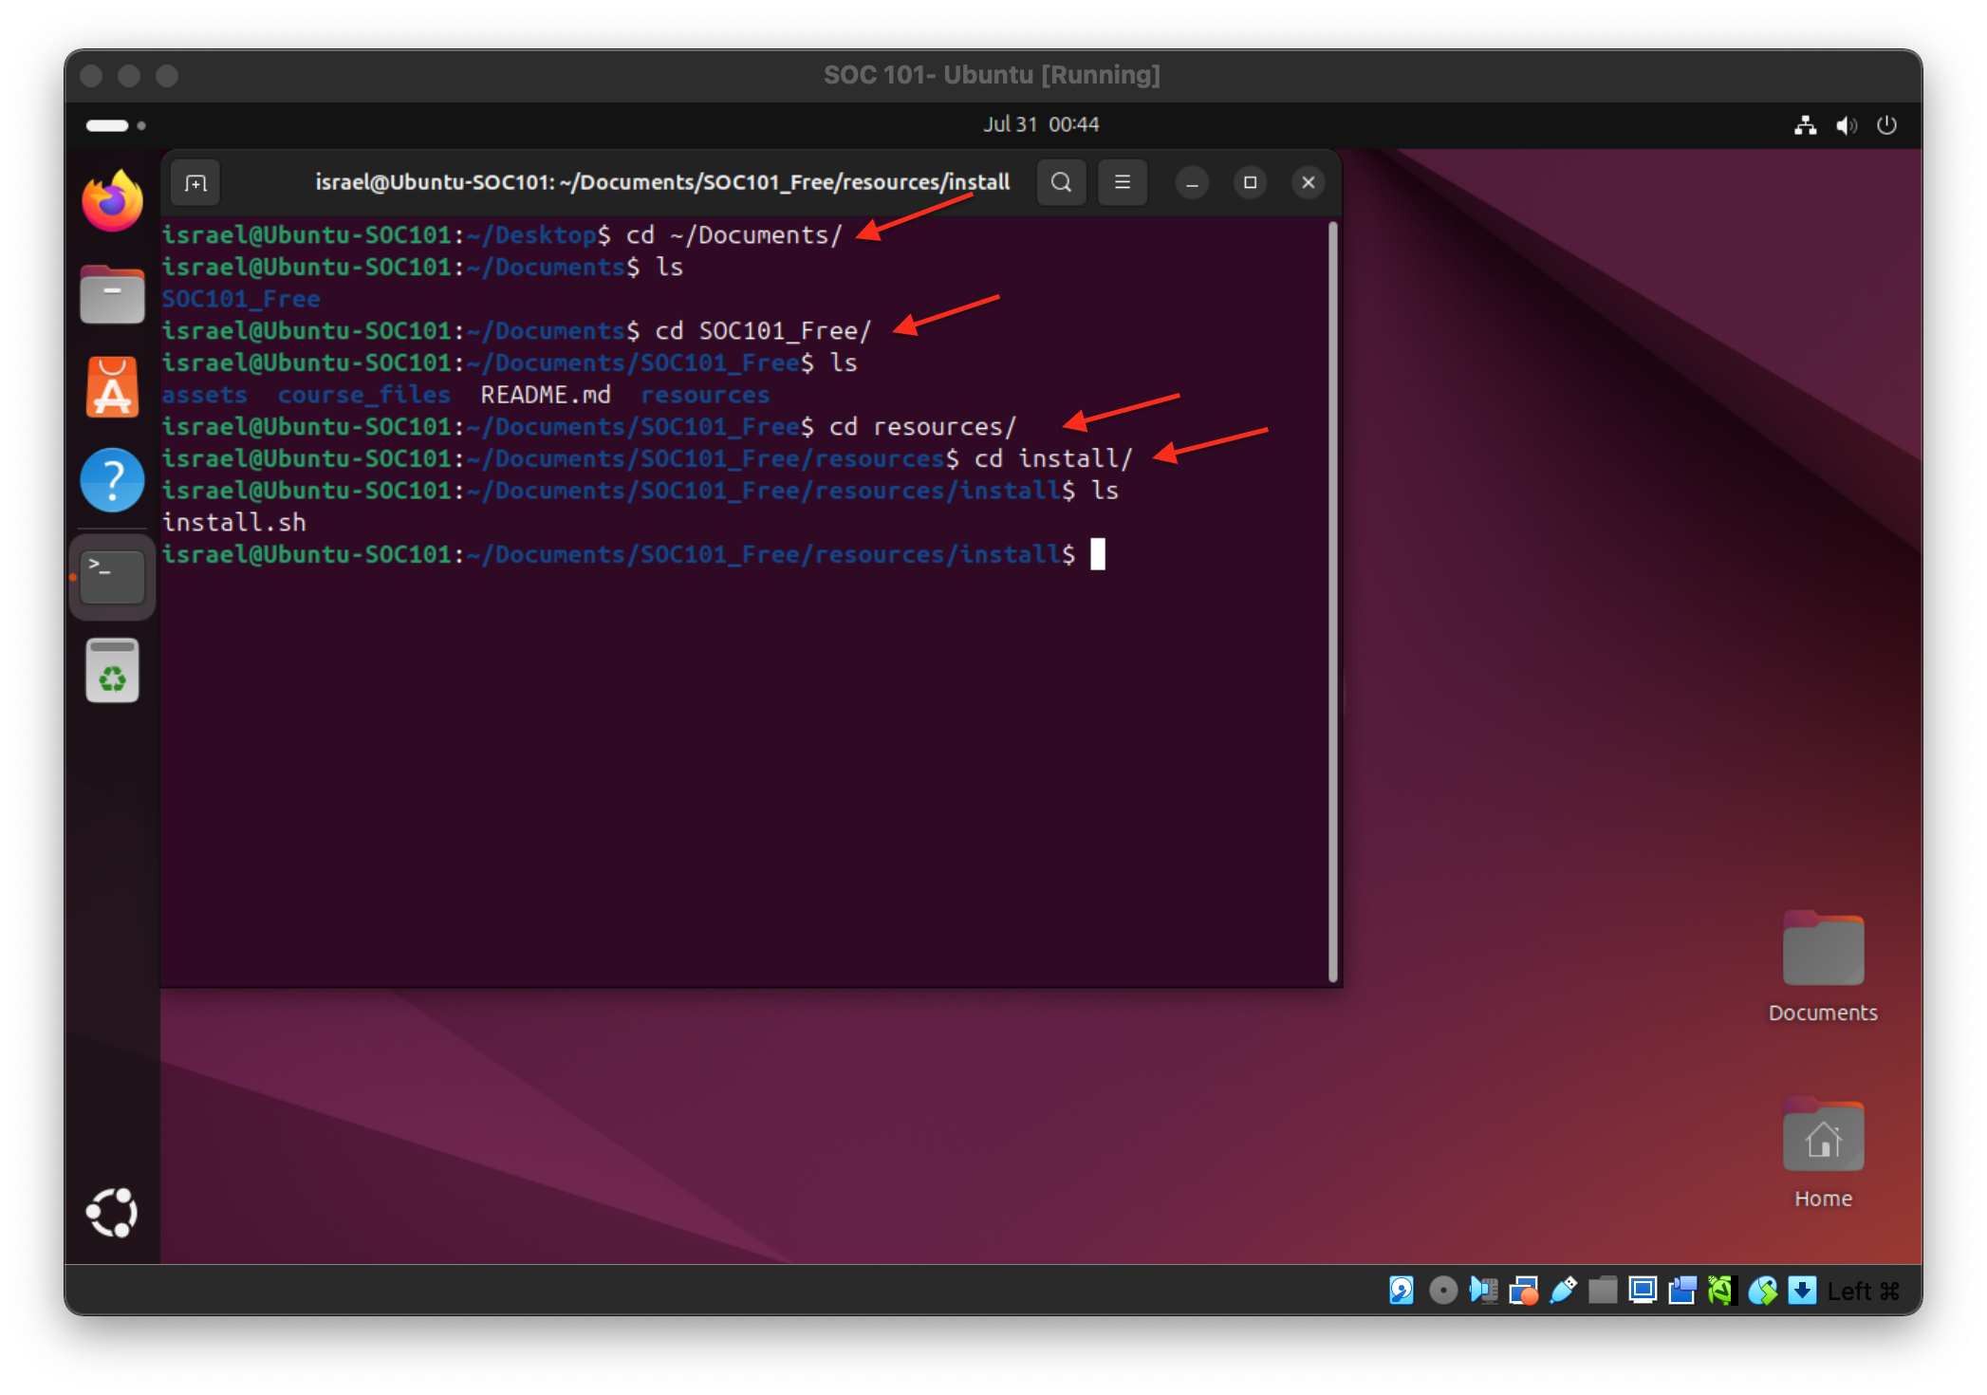The width and height of the screenshot is (1987, 1395).
Task: Open the wired network status icon
Action: pos(1805,125)
